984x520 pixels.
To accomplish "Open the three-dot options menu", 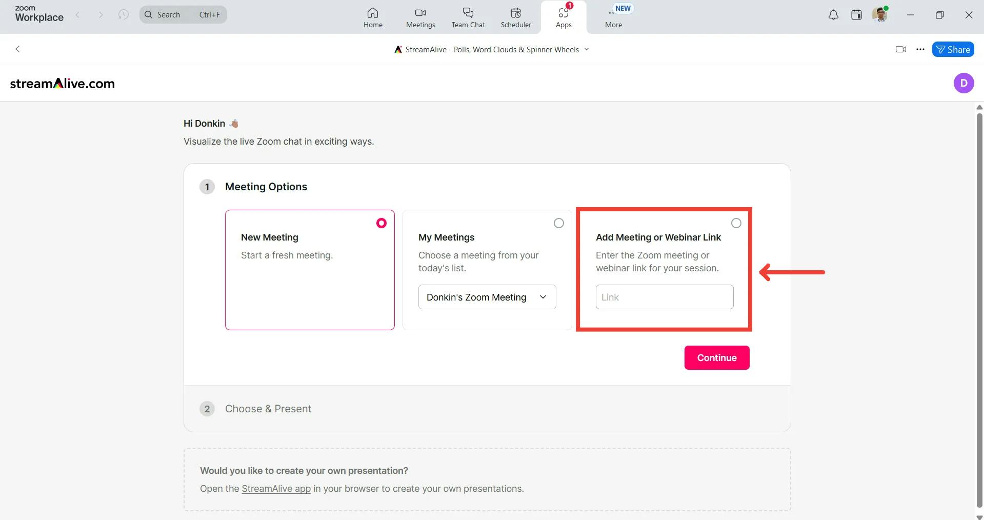I will (x=920, y=49).
